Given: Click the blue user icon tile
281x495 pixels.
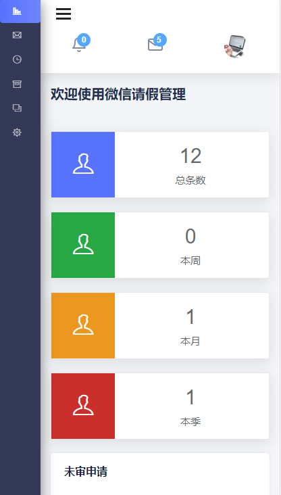Looking at the screenshot, I should (83, 164).
